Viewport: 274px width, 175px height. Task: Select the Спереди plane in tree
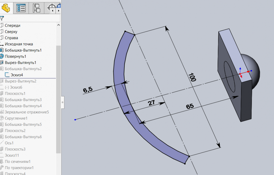click(x=12, y=25)
